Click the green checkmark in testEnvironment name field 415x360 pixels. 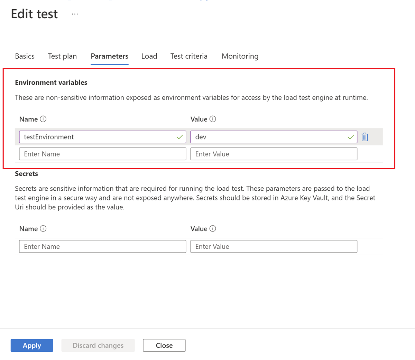pyautogui.click(x=179, y=137)
